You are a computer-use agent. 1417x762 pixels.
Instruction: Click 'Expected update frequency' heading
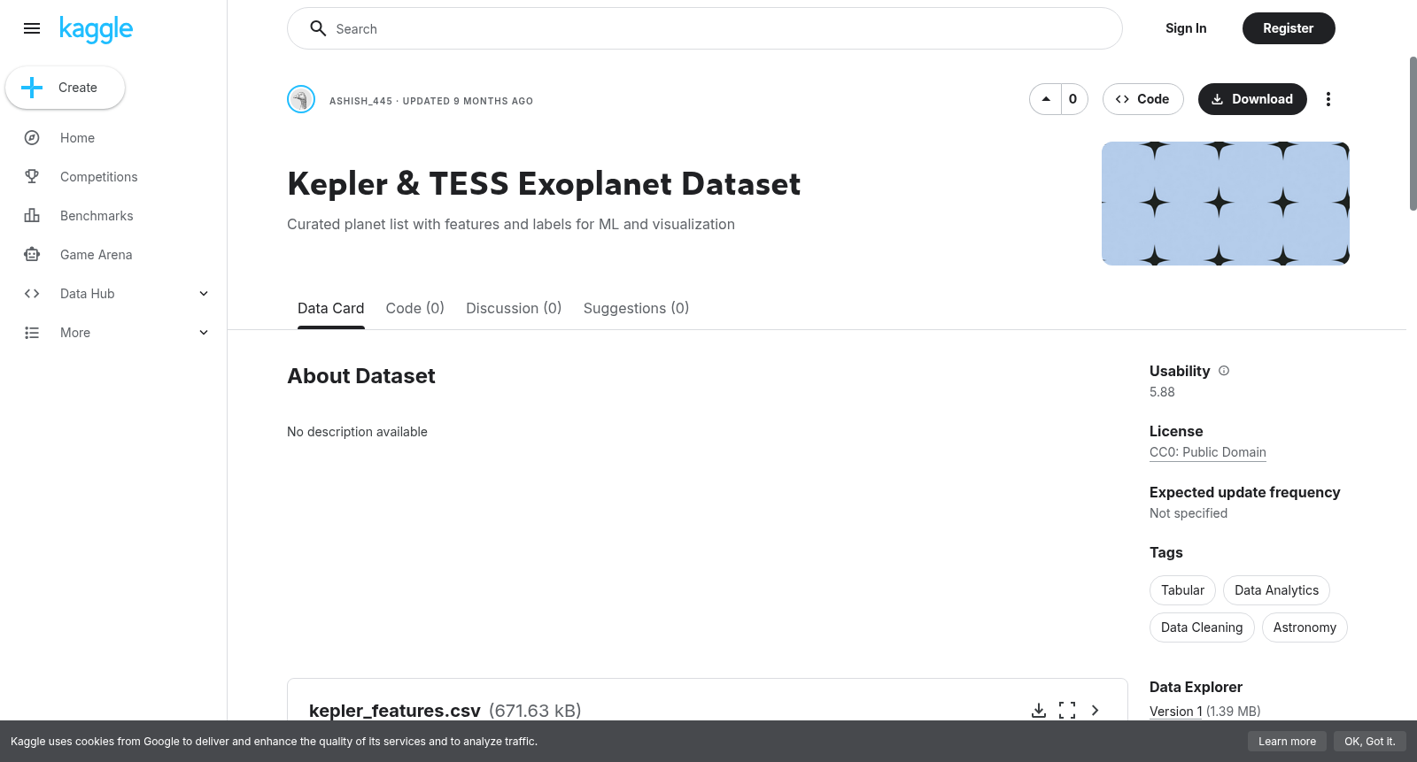tap(1244, 492)
